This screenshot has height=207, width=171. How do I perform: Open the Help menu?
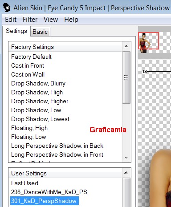click(71, 20)
